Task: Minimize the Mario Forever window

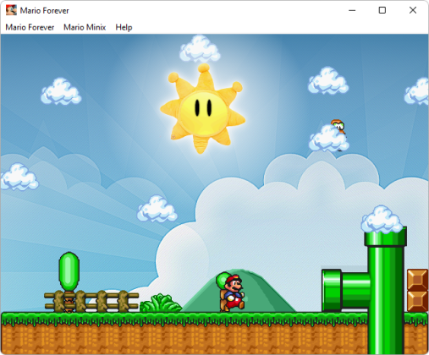Action: (x=352, y=10)
